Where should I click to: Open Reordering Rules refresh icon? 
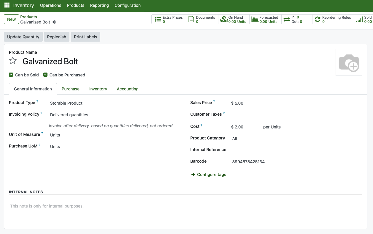(x=318, y=19)
